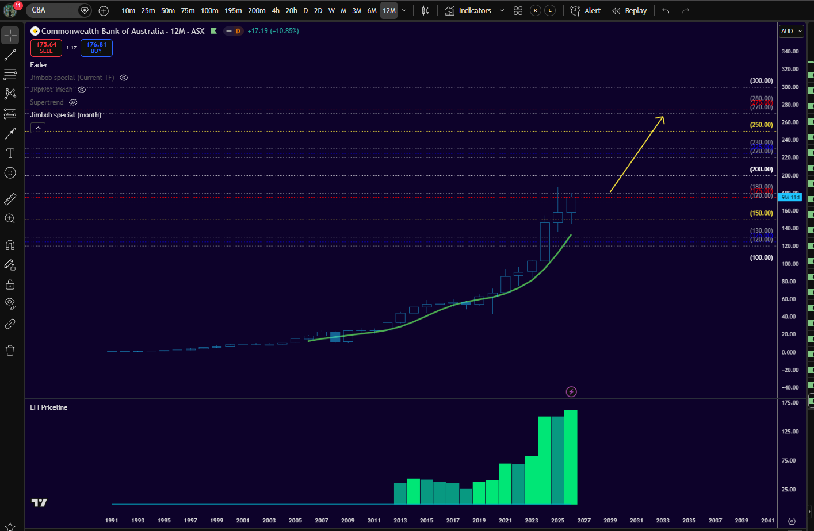
Task: Click the CBA symbol search field
Action: (55, 10)
